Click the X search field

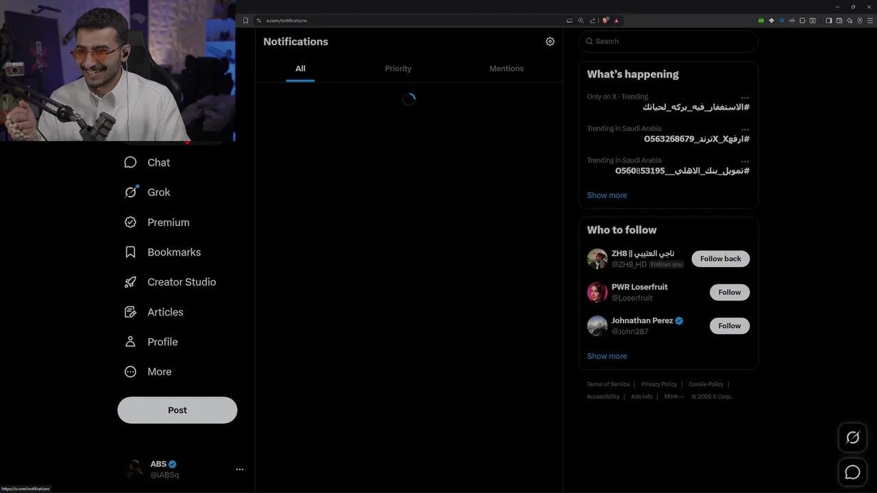coord(669,41)
